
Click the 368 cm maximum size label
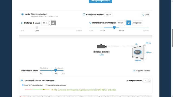pyautogui.click(x=121, y=30)
